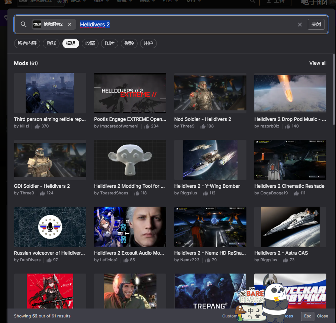
Task: Open the Exosuit Audio Mod thumbnail
Action: tap(130, 227)
